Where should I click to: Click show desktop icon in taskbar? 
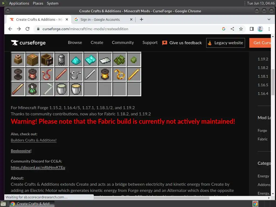pyautogui.click(x=3, y=204)
